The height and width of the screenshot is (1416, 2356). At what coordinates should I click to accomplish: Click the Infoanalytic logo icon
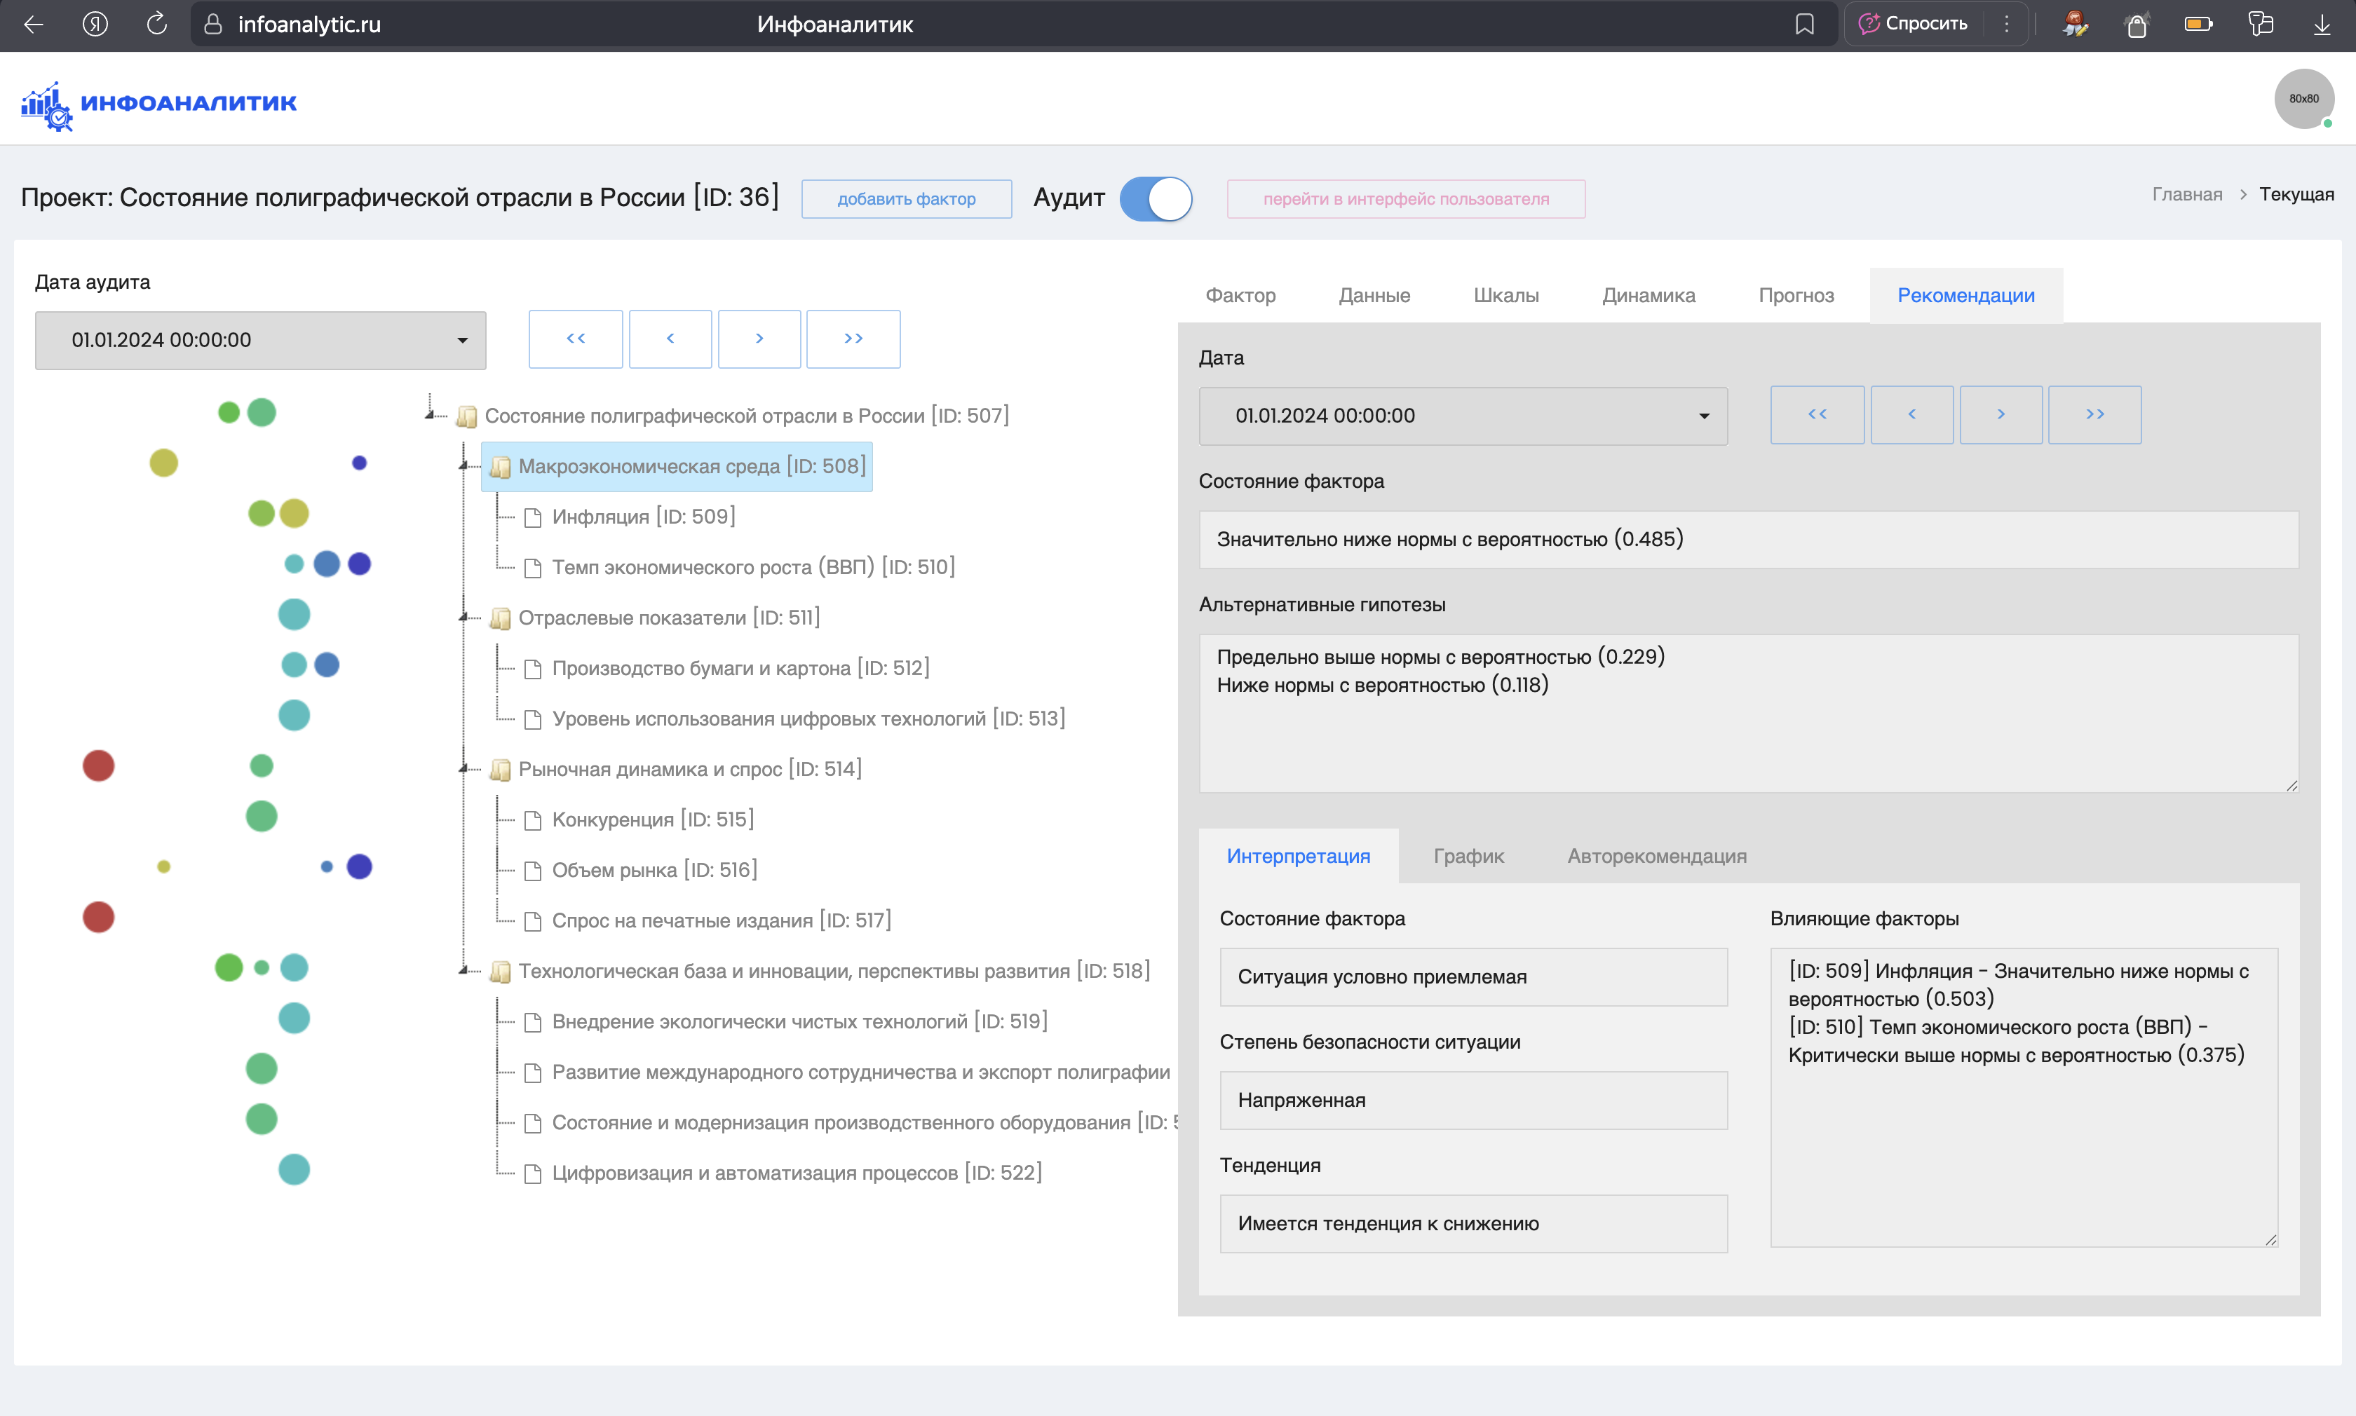coord(46,105)
